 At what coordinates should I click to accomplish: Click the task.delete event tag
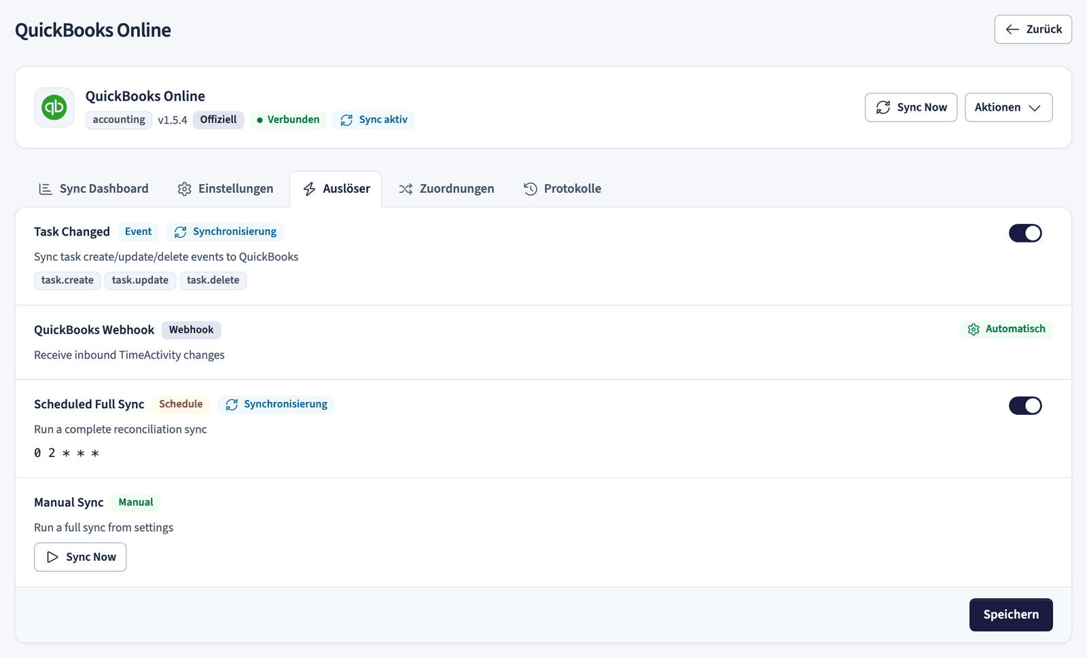pos(213,280)
